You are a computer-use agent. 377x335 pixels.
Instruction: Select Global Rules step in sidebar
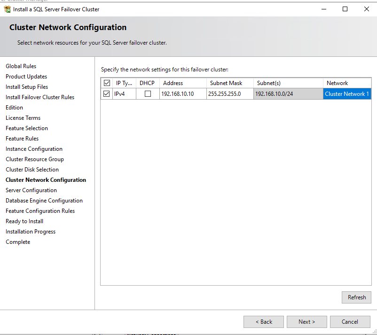(21, 66)
